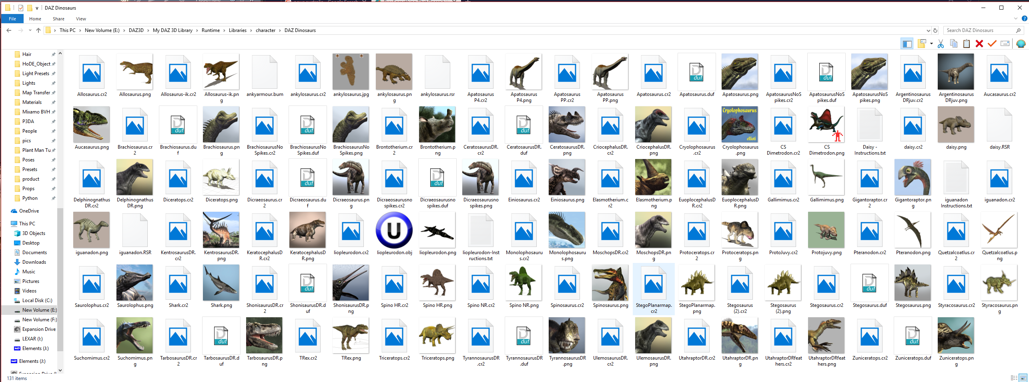1029x382 pixels.
Task: Toggle the Navigation Pane button in the toolbar
Action: tap(907, 44)
